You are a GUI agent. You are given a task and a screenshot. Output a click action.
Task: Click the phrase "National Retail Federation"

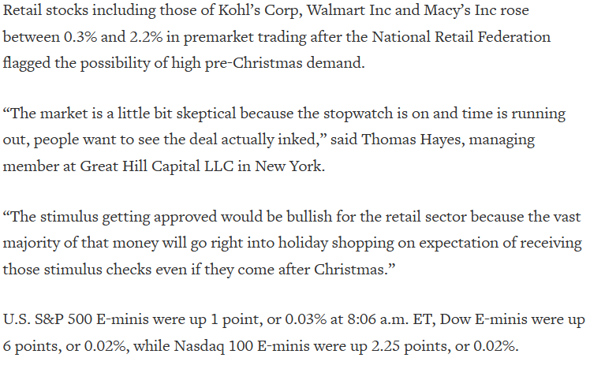tap(461, 37)
